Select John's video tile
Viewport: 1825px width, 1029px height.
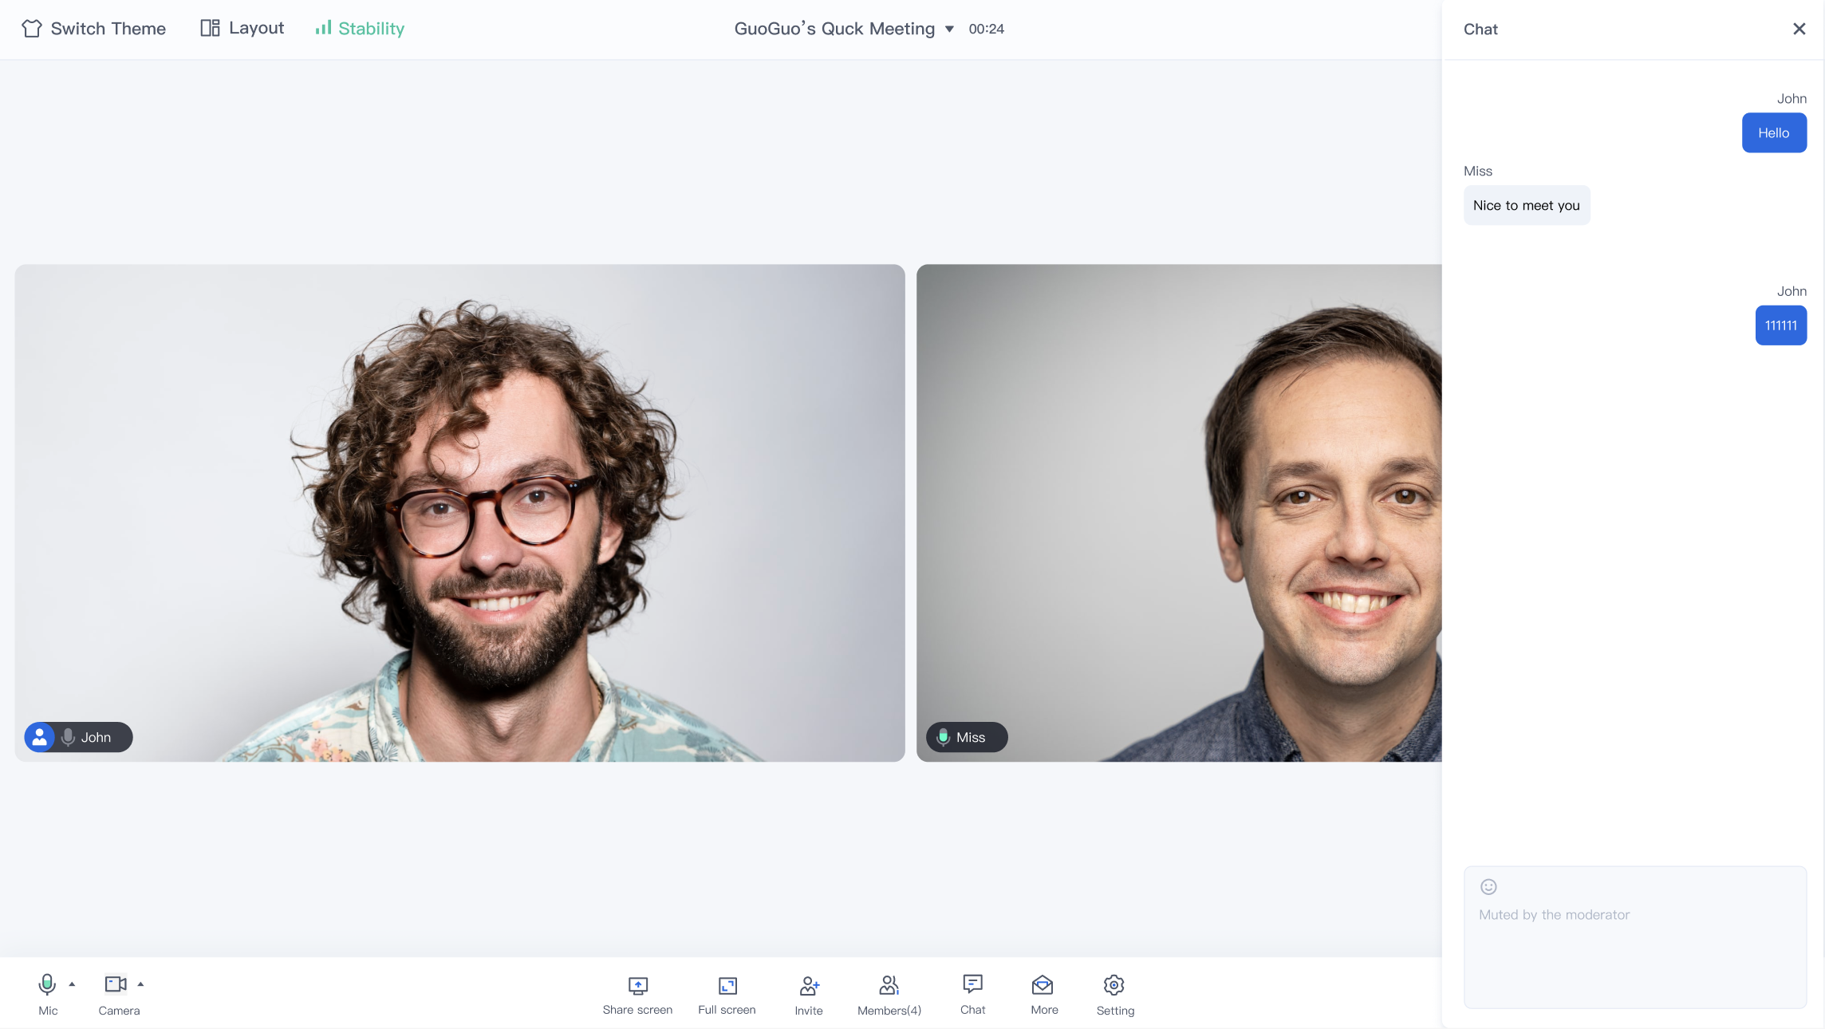(x=459, y=512)
